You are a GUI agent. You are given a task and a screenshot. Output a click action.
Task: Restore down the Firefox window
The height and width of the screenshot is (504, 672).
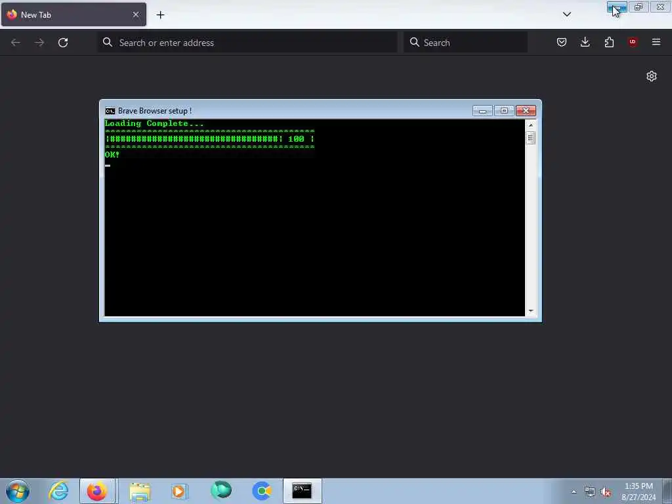639,7
